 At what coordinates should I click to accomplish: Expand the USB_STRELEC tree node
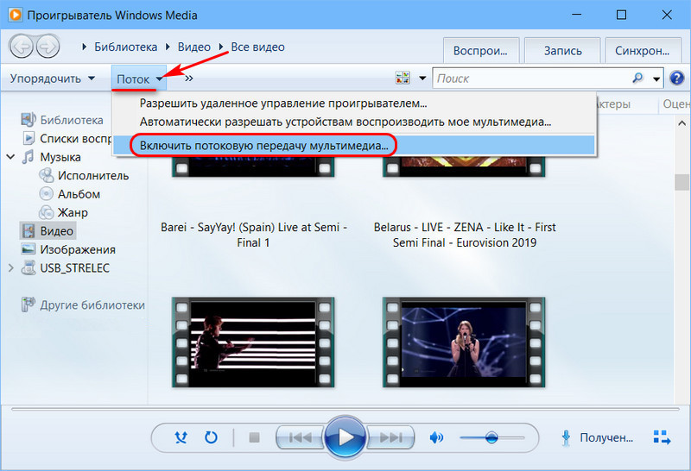[11, 268]
